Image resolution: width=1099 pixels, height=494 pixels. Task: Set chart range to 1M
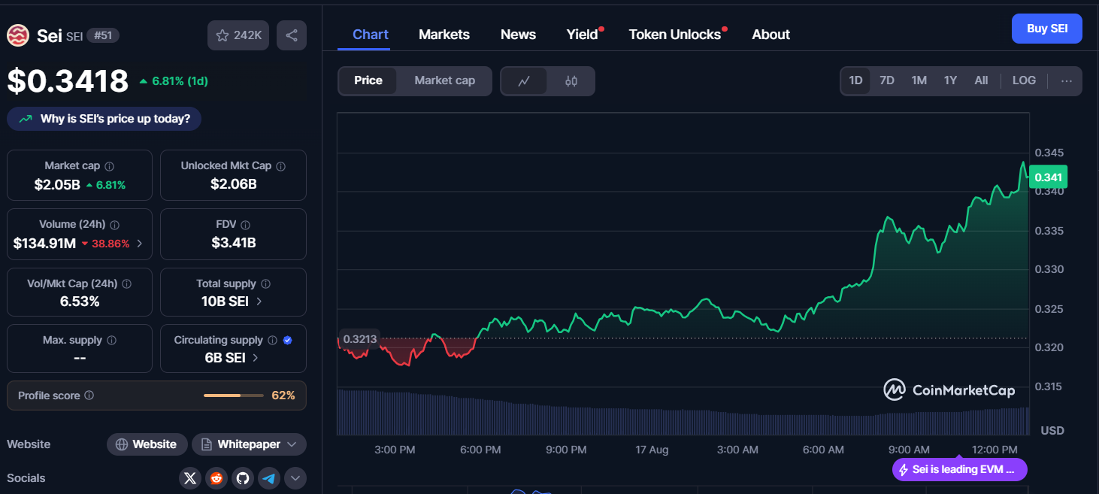pyautogui.click(x=919, y=81)
